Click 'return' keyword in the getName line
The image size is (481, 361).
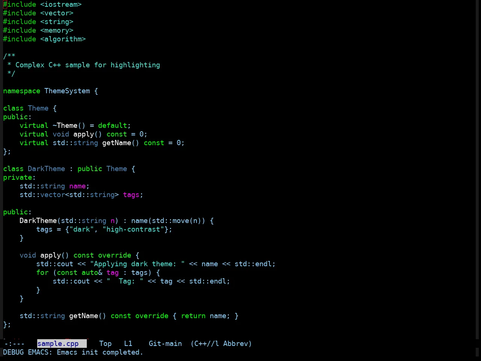coord(193,316)
